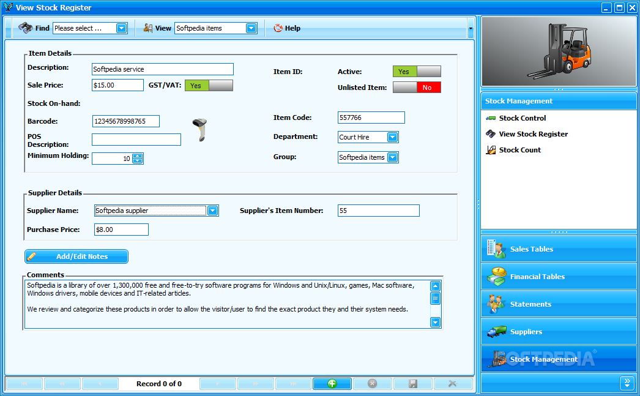Toggle the Active switch
The image size is (640, 396).
417,72
